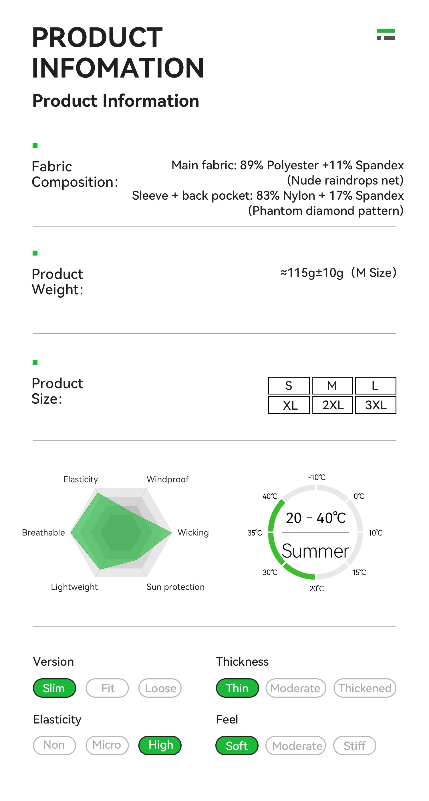Click the green bullet above Fabric Composition

[35, 146]
